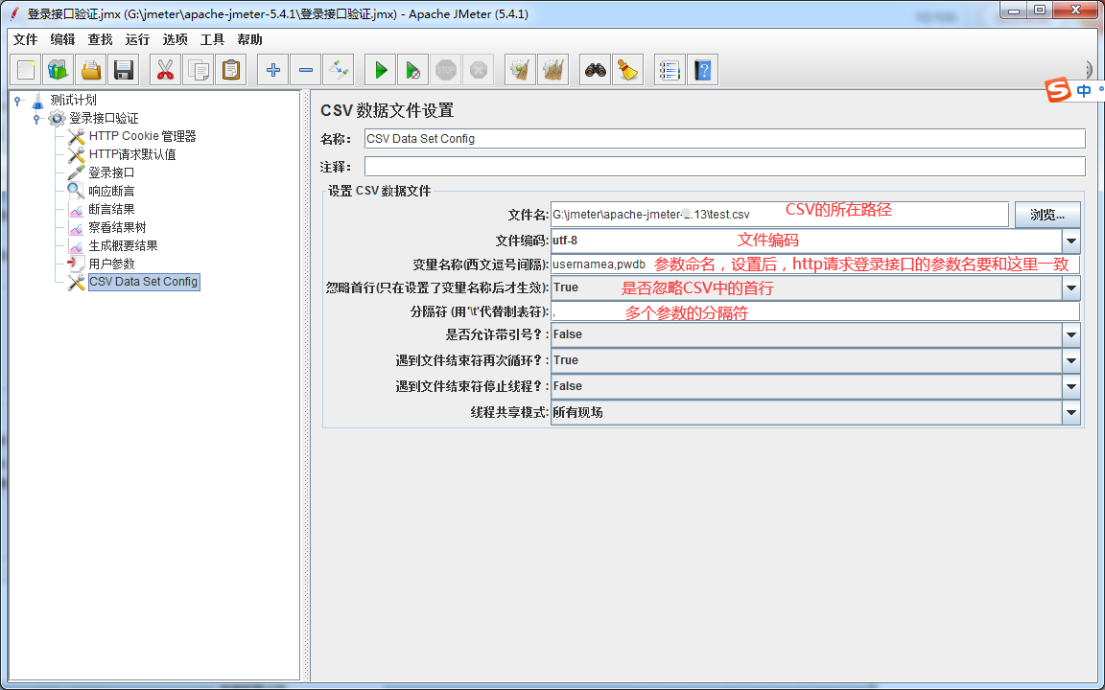Reset search with broom icon
The height and width of the screenshot is (690, 1105).
coord(628,70)
